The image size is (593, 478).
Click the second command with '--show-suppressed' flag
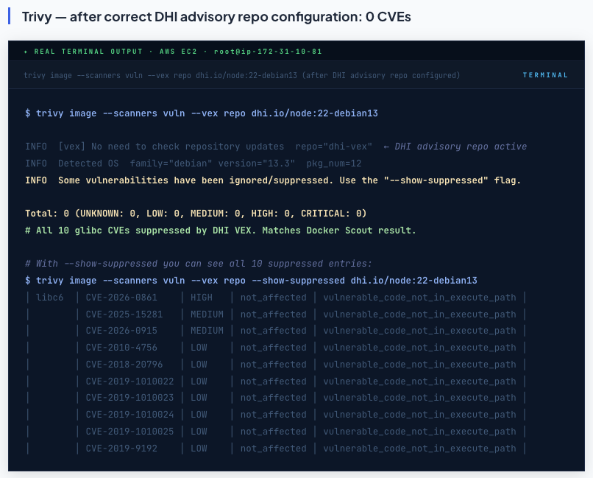point(251,281)
